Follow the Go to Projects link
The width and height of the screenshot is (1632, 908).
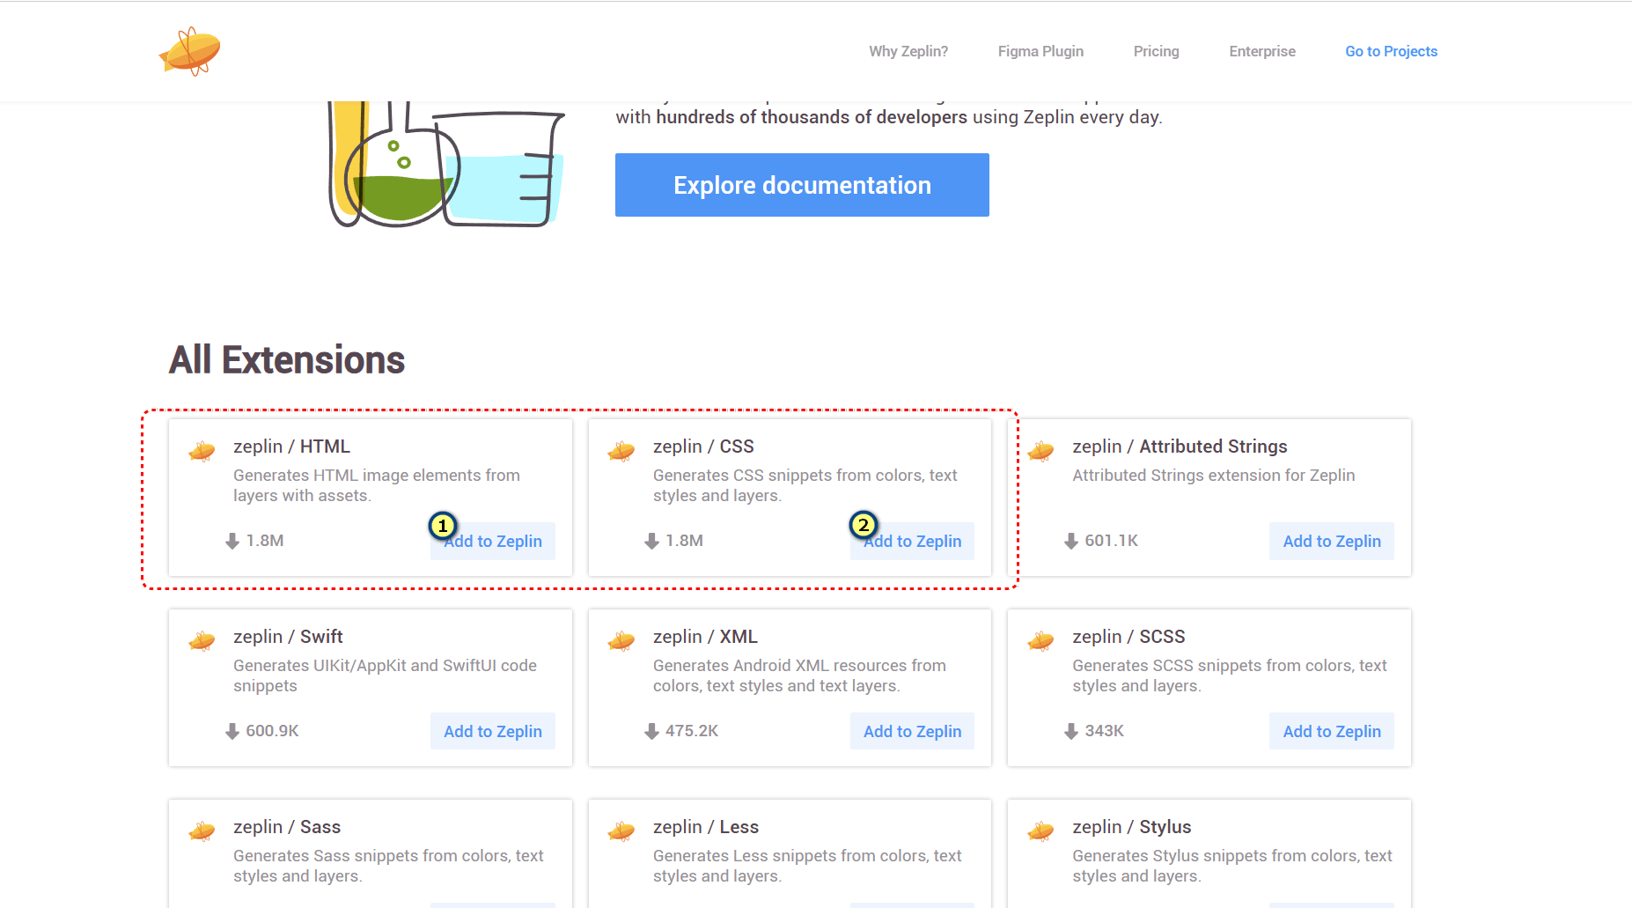pos(1391,51)
